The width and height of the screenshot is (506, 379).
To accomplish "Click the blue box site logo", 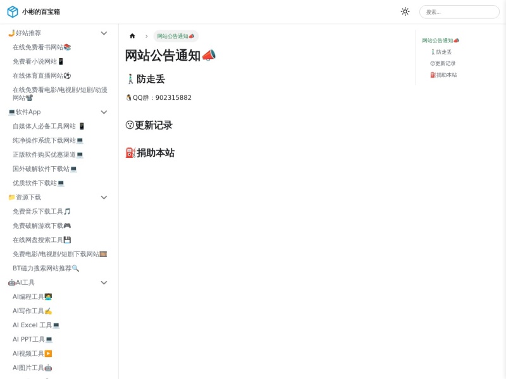I will tap(13, 11).
